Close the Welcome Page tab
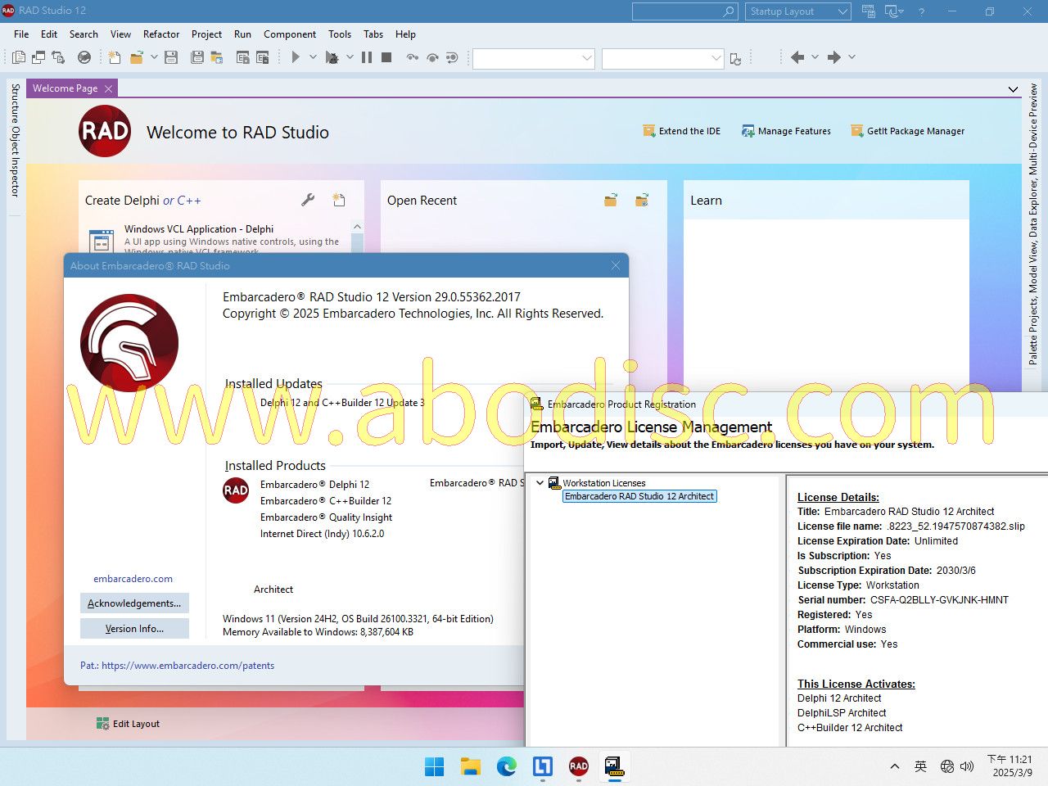 click(108, 88)
